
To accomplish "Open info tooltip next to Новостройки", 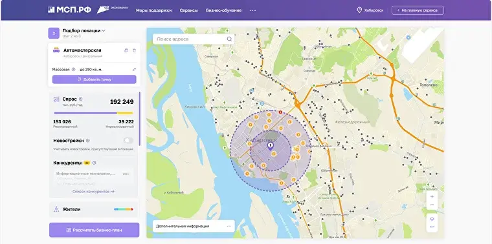I will 88,141.
